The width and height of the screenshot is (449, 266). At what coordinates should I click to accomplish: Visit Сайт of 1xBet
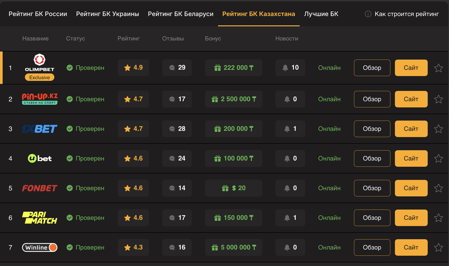click(411, 129)
